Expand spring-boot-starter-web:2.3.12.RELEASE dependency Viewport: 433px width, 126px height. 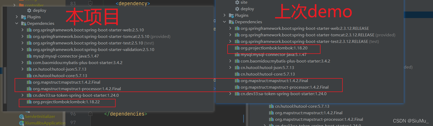230,28
